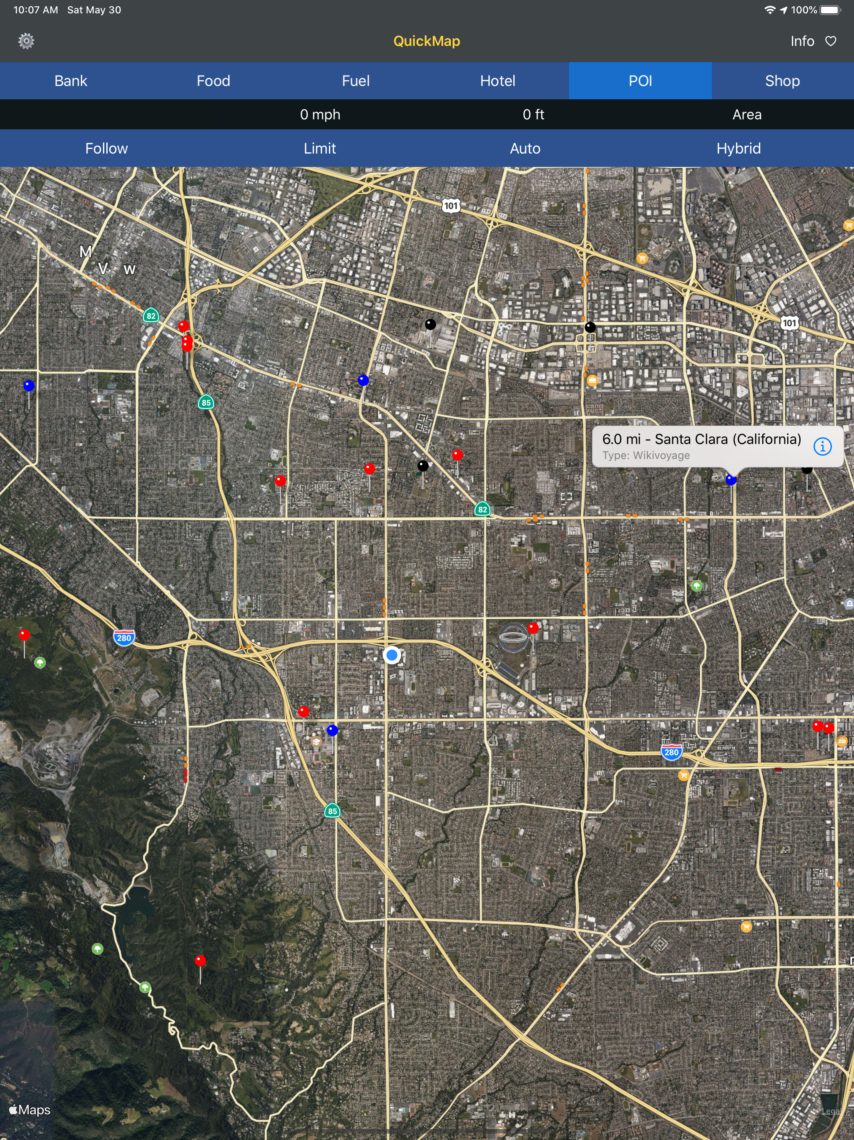Open the settings gear icon

coord(26,41)
